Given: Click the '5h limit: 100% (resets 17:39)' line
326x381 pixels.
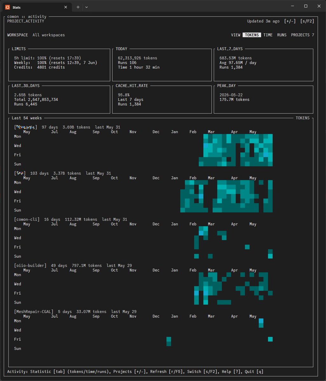Looking at the screenshot, I should [x=48, y=58].
